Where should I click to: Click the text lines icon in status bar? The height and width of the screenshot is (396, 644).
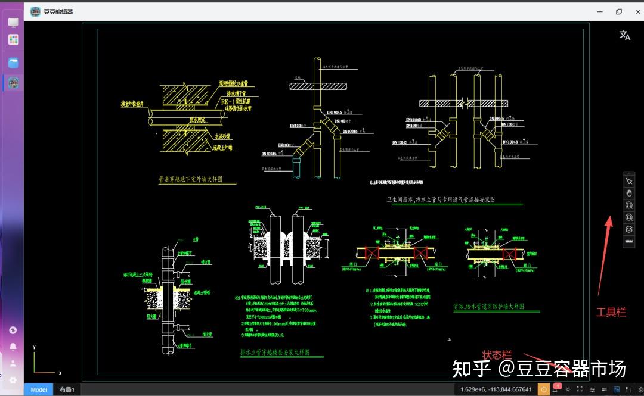click(604, 389)
